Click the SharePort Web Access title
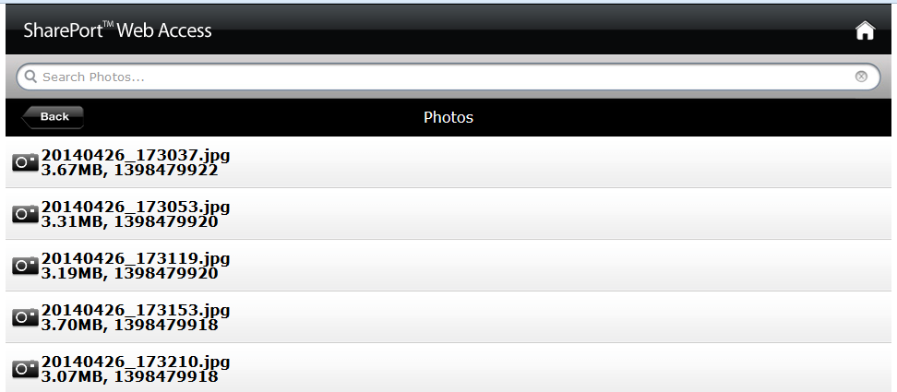 [117, 30]
